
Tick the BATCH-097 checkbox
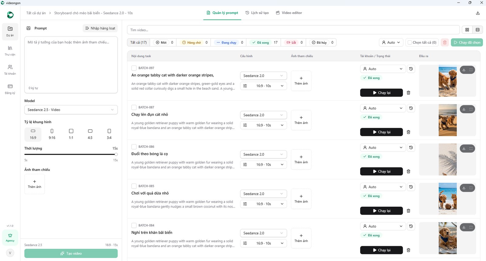point(134,68)
